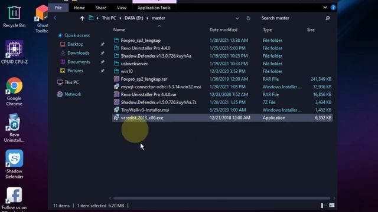The width and height of the screenshot is (378, 212).
Task: Open the Home ribbon tab
Action: [79, 8]
